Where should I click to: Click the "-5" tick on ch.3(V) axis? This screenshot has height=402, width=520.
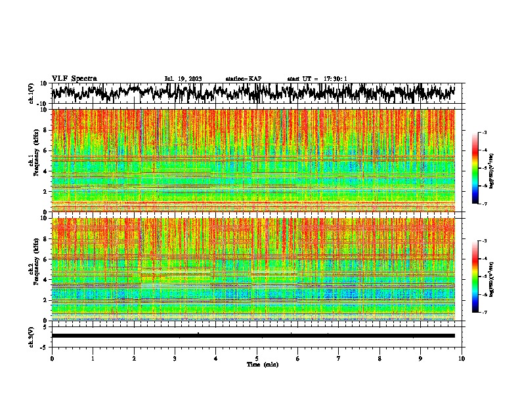click(x=45, y=347)
